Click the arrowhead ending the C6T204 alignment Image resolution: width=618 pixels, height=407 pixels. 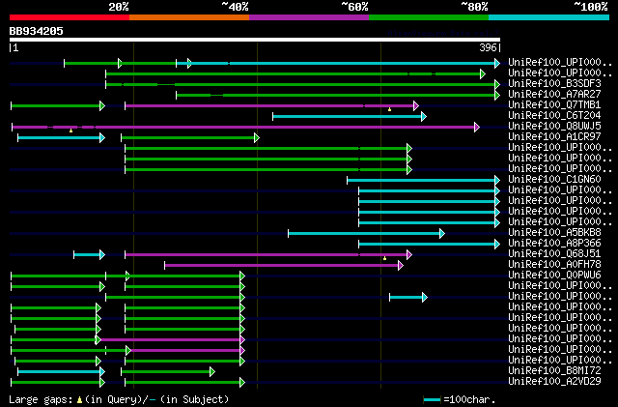[424, 116]
